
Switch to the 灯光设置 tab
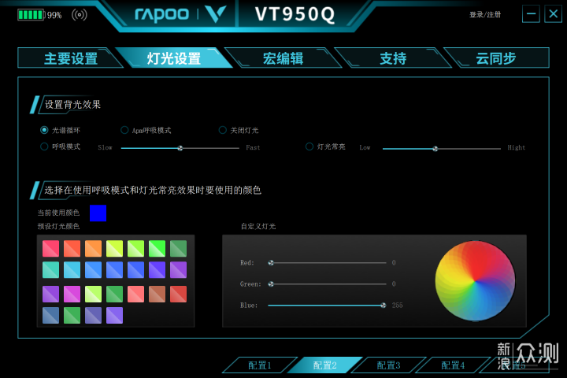point(174,58)
